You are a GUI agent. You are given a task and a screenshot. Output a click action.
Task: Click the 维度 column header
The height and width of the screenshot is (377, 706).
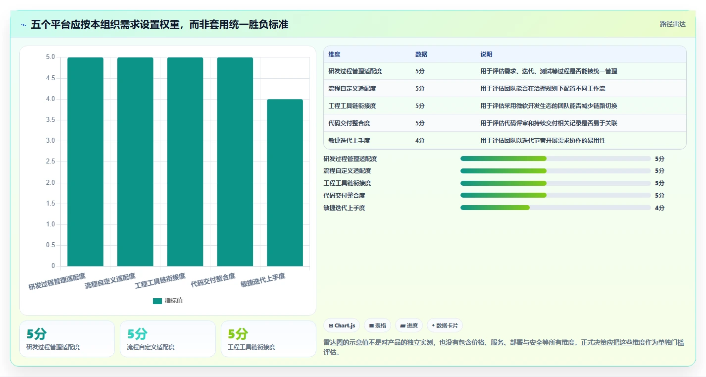pos(335,54)
